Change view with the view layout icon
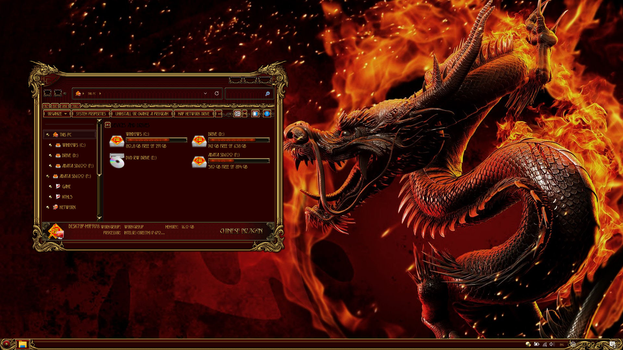 238,114
